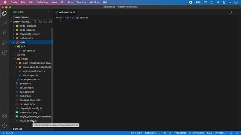Show errors and warnings in status bar
This screenshot has height=135, width=241.
point(8,133)
